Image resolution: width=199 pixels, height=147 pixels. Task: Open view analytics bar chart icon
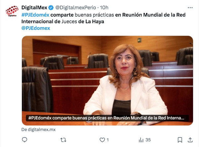coord(141,140)
